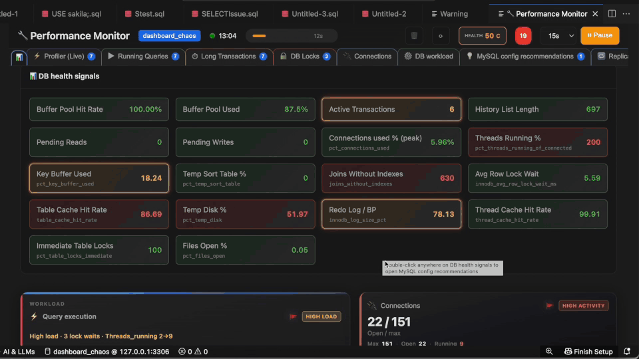This screenshot has width=639, height=359.
Task: Click the notification bell in status bar
Action: (627, 351)
